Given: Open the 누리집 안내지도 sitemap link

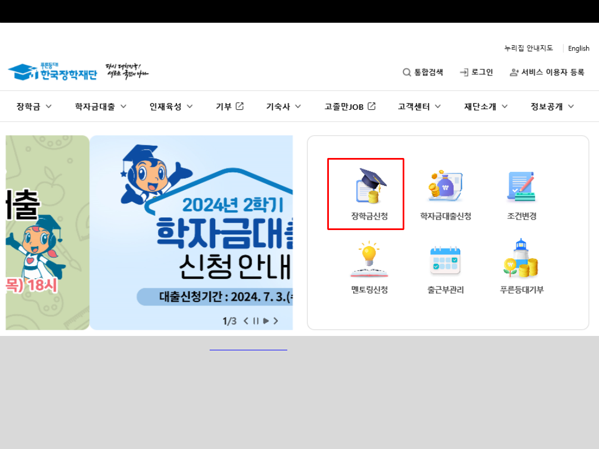Looking at the screenshot, I should (x=528, y=48).
